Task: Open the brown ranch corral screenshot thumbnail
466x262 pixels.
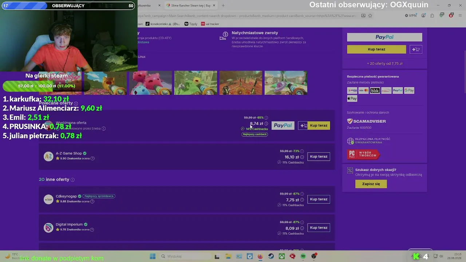Action: 241,83
